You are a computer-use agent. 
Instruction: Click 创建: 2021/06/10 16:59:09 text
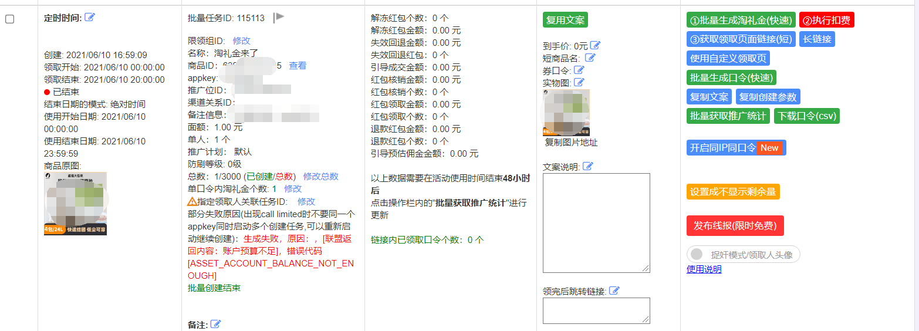(96, 55)
